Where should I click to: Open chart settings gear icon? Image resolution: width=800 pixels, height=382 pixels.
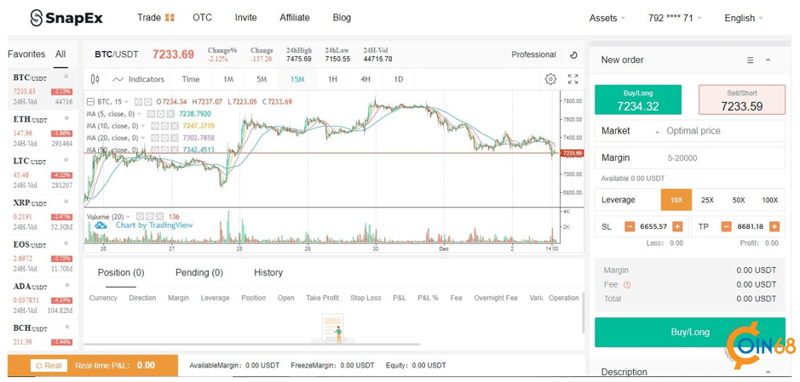pyautogui.click(x=550, y=79)
